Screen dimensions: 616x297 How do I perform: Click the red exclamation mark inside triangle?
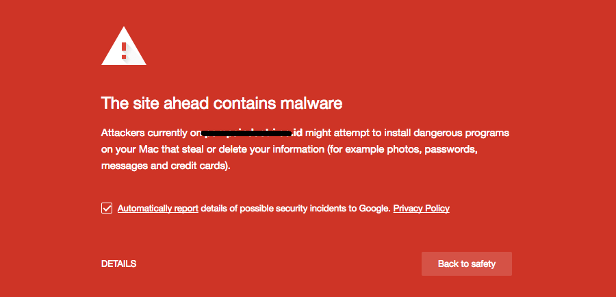pyautogui.click(x=124, y=51)
